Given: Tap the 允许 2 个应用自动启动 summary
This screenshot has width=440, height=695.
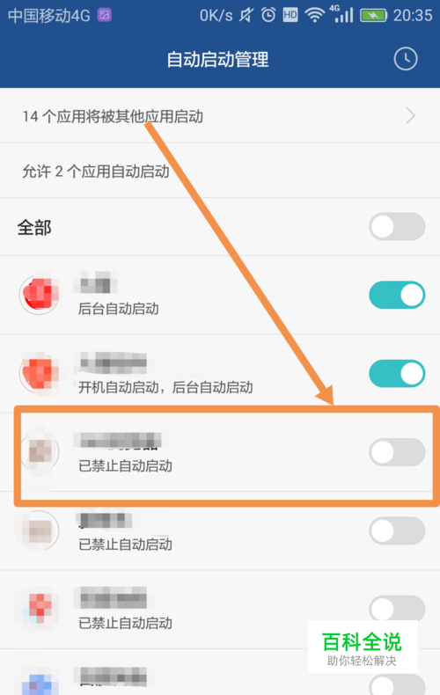Looking at the screenshot, I should (x=96, y=171).
